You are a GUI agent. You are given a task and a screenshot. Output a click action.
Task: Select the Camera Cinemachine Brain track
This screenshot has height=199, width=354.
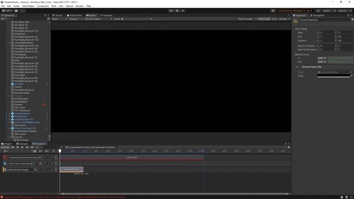(x=30, y=158)
